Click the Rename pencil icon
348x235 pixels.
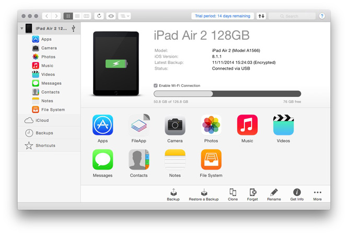point(274,193)
